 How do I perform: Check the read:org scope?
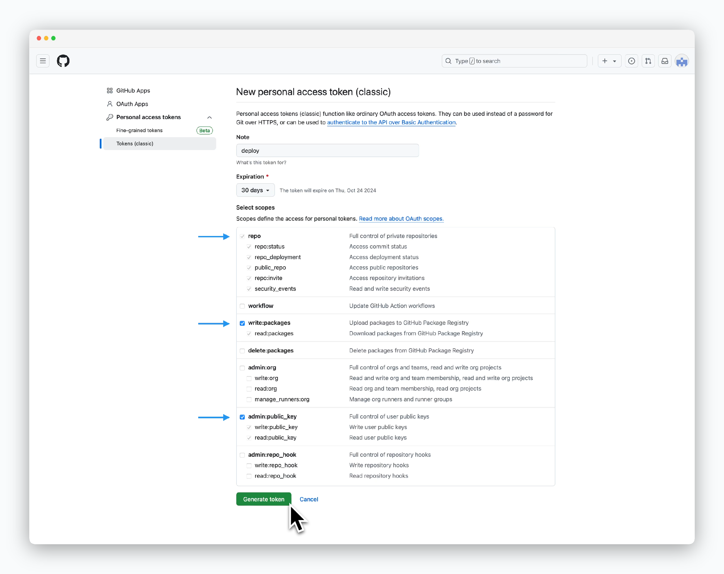point(249,389)
